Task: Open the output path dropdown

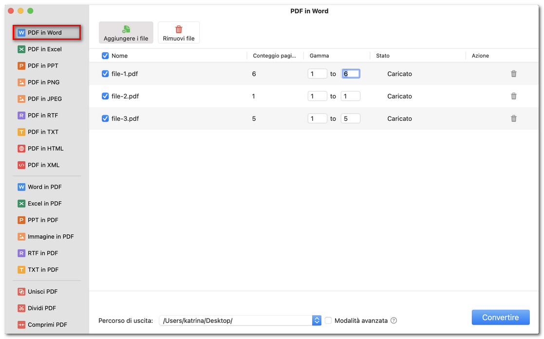Action: 317,320
